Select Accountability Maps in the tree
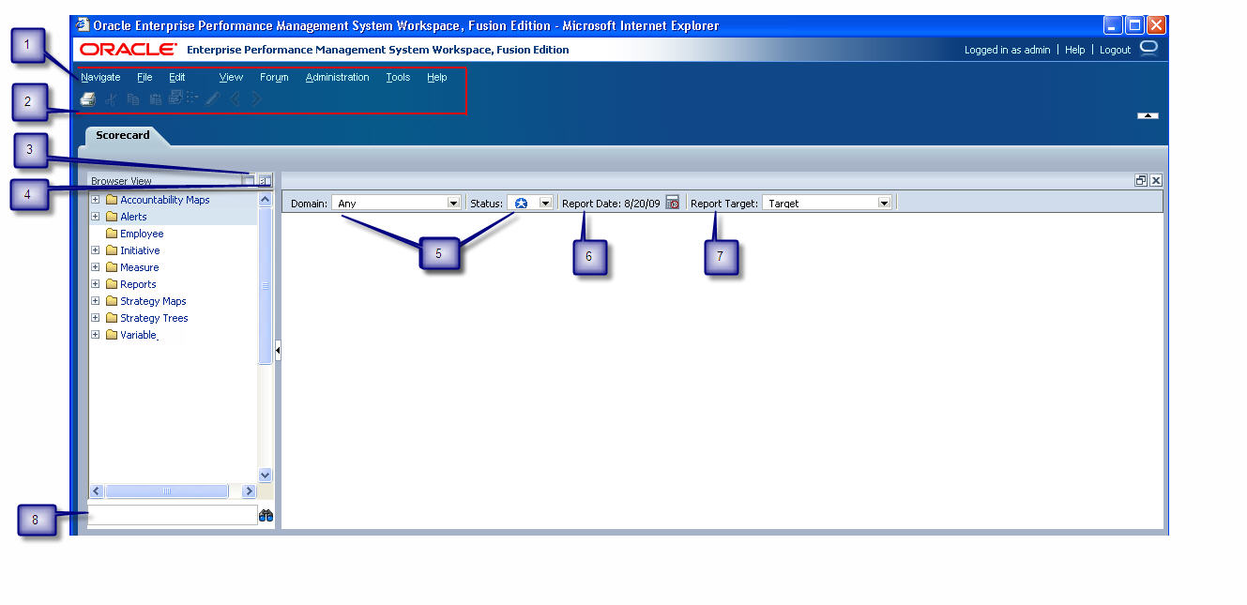Screen dimensions: 1247x605 click(x=165, y=200)
